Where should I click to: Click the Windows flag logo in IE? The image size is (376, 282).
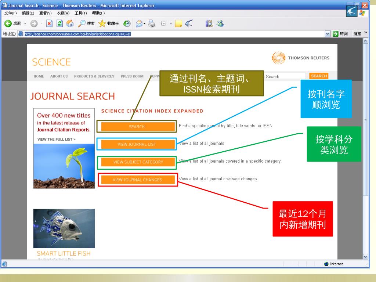click(x=362, y=13)
